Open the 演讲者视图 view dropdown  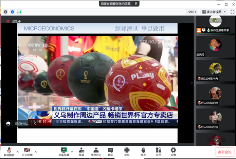coord(214,12)
